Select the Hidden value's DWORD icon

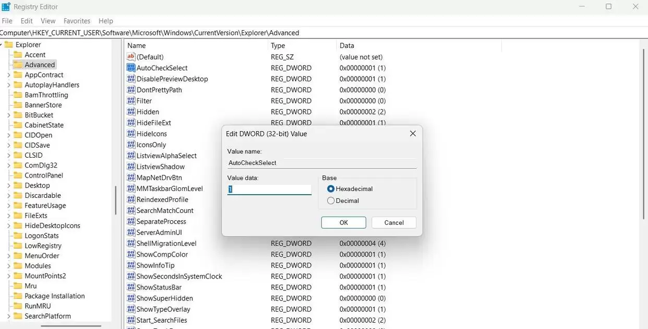[131, 111]
